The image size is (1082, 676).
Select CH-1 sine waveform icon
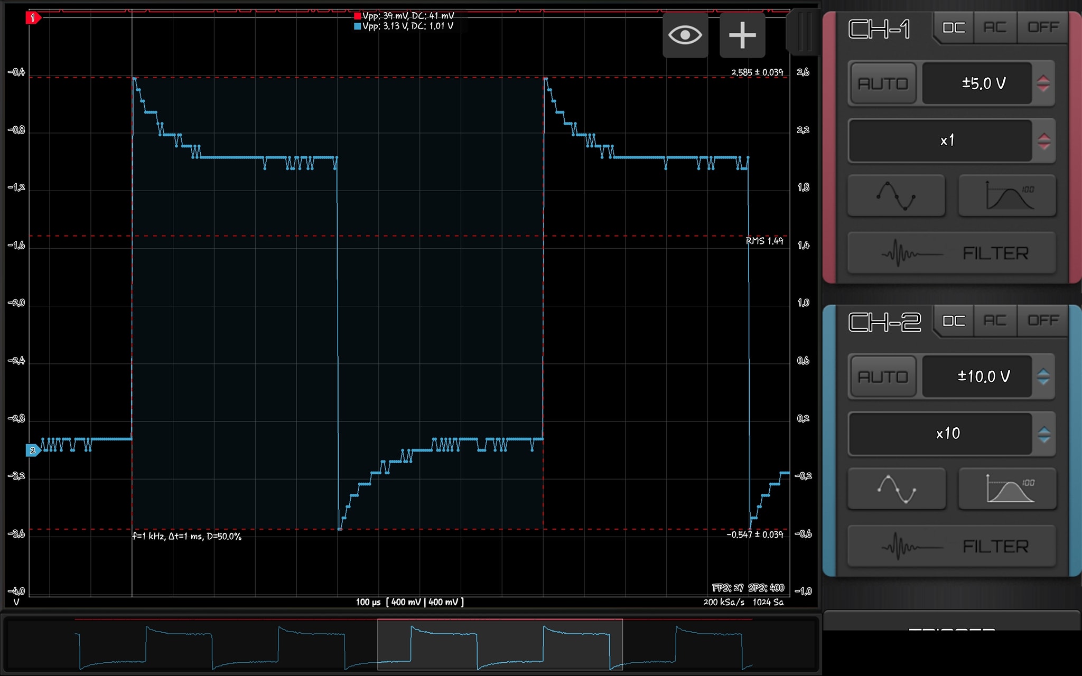tap(896, 196)
